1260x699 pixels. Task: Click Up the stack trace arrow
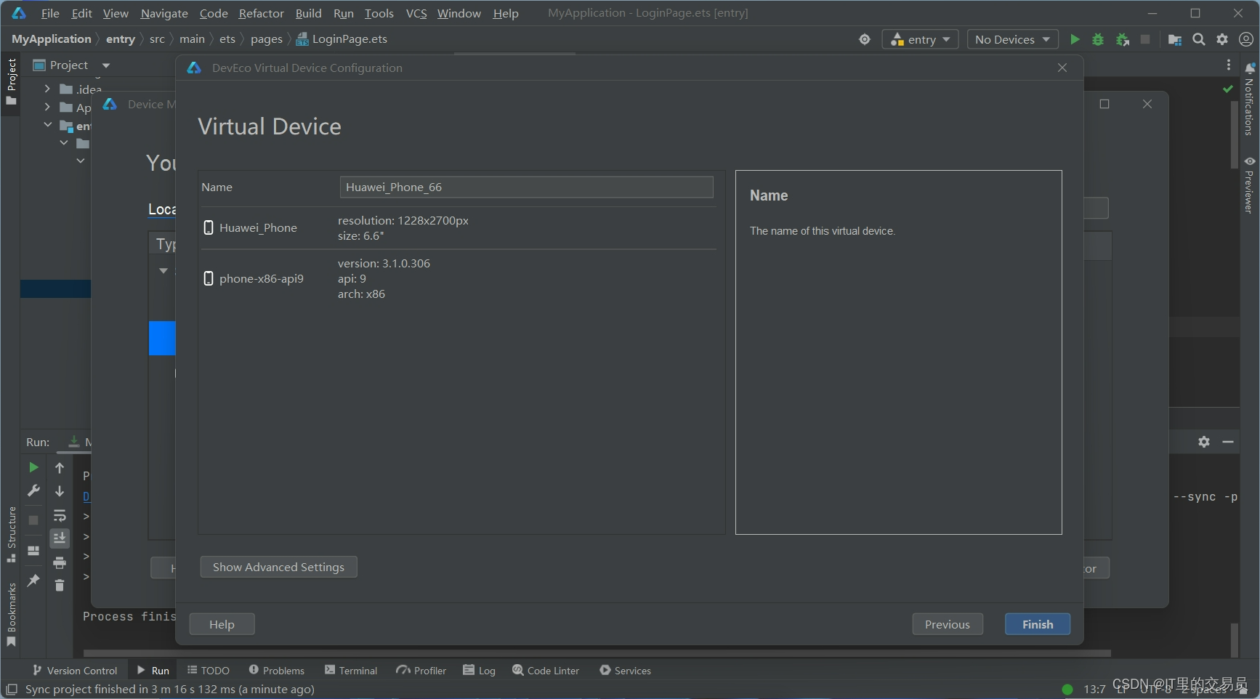point(60,468)
